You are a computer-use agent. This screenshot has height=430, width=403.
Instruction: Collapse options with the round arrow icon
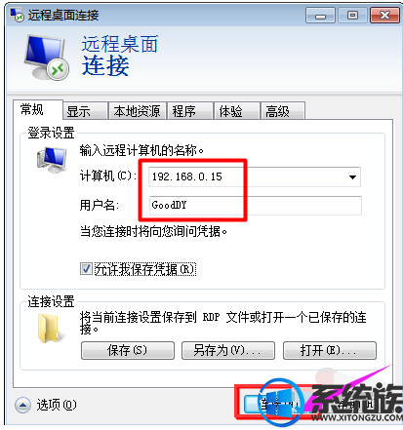point(22,405)
